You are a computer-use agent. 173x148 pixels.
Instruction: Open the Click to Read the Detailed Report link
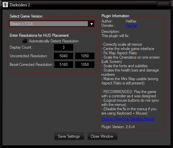(128, 119)
